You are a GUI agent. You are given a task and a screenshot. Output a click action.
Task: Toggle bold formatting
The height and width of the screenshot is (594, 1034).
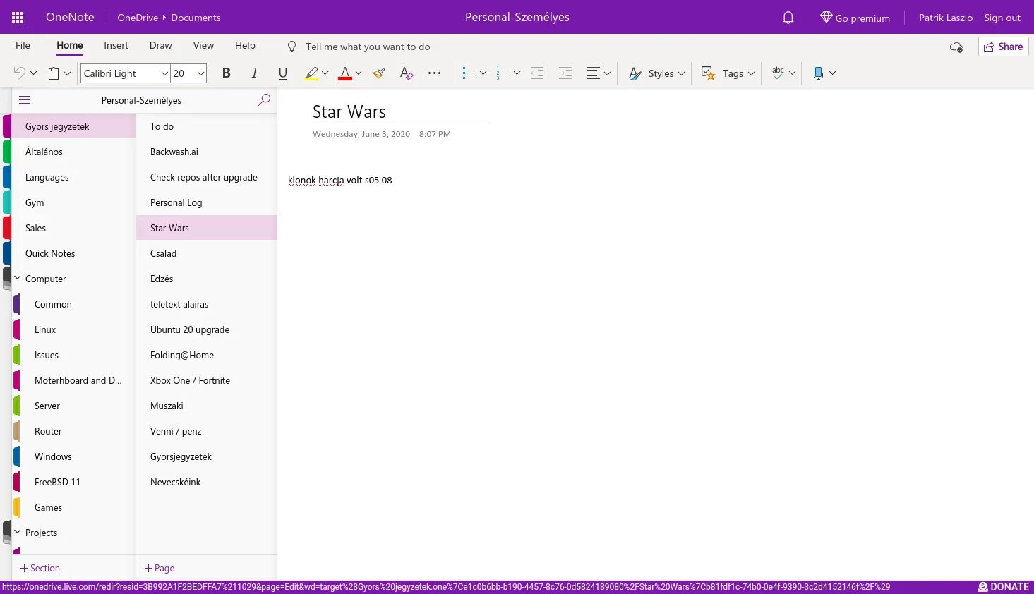pos(227,73)
